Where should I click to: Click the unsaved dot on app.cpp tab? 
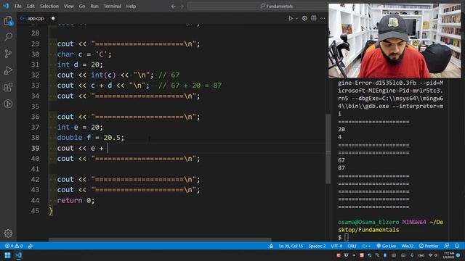point(53,18)
